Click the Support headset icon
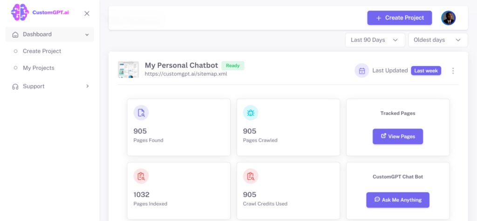Screen dimensions: 477x221 point(15,87)
